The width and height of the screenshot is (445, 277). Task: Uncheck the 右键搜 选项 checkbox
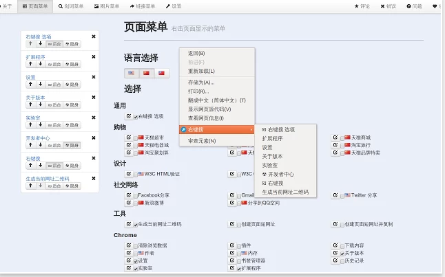(x=136, y=117)
